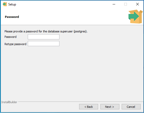
Task: Click the Setup installer icon in title bar
Action: (5, 4)
